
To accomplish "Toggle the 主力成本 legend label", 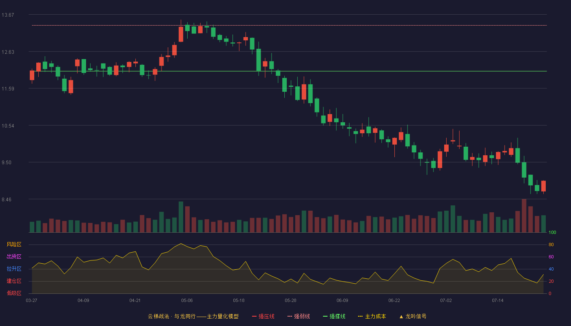I will coord(375,317).
